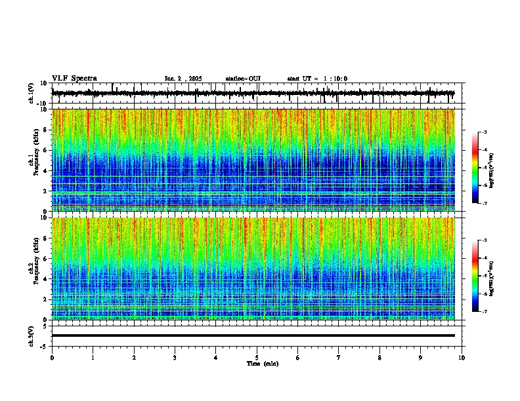Click the time axis tick label "3"
520x401 pixels.
point(175,358)
